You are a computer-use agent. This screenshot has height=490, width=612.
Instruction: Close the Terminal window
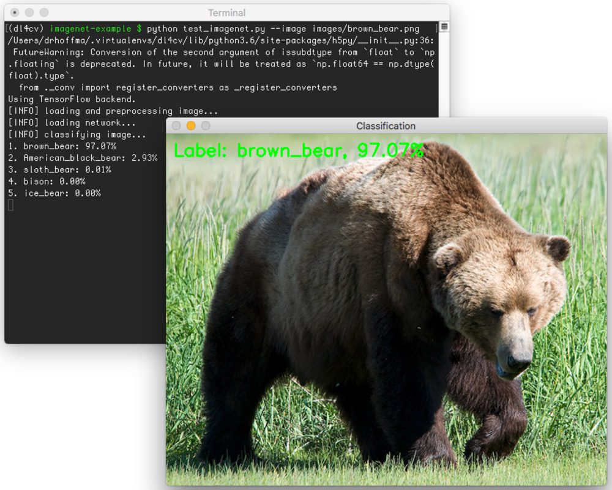click(15, 12)
